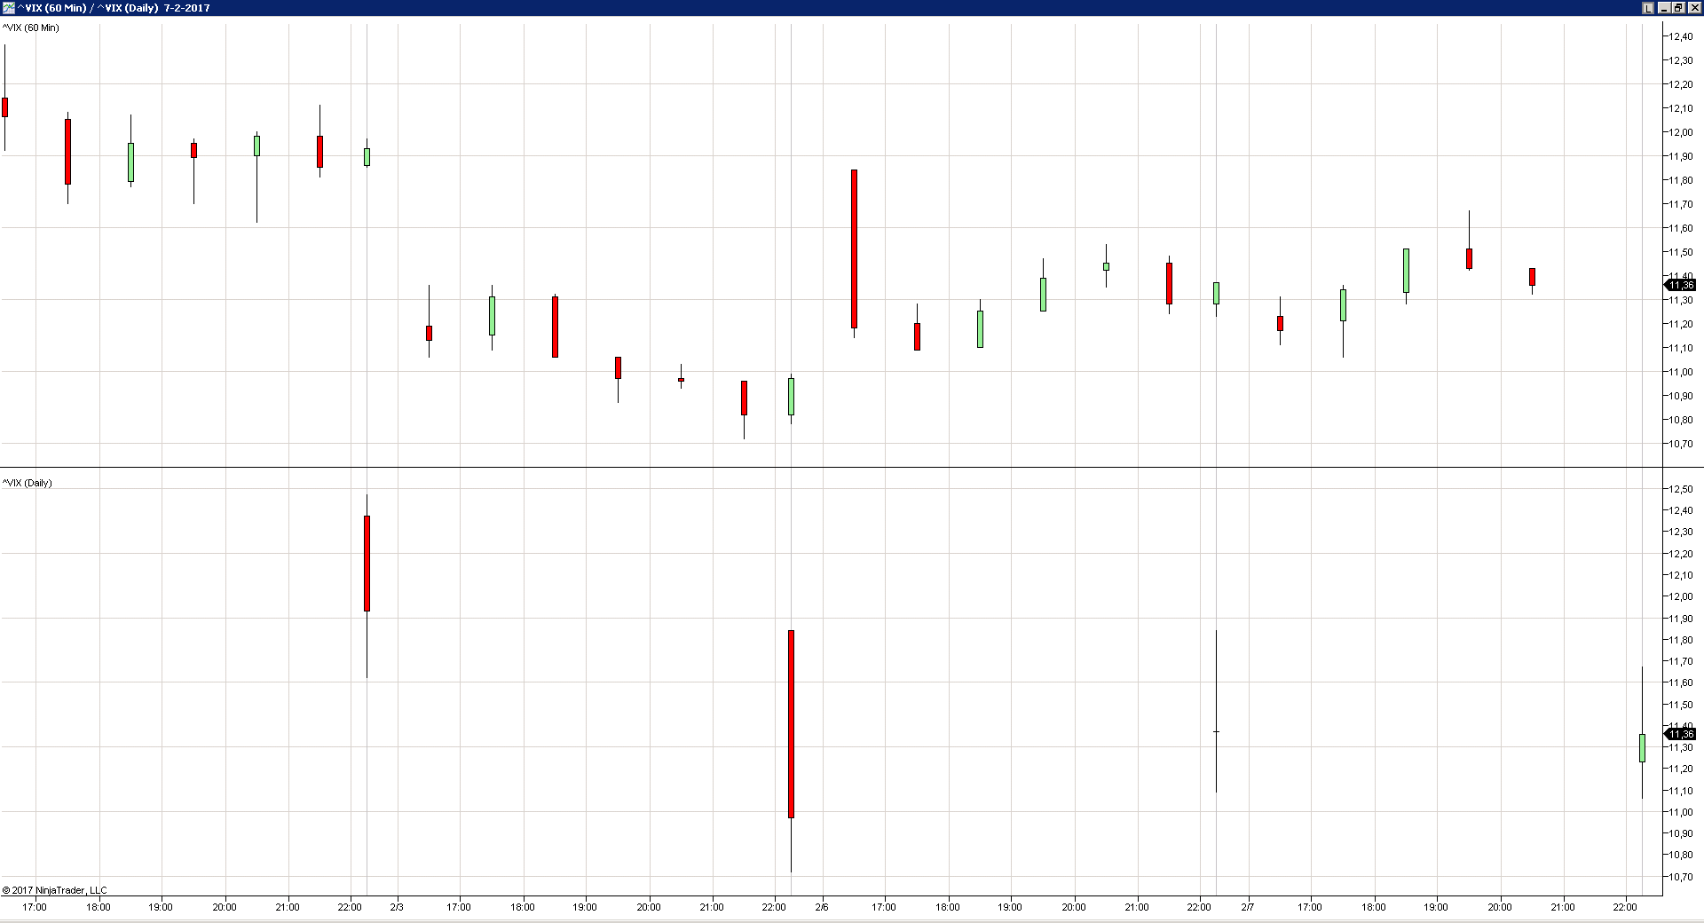
Task: Minimize the VIX chart window
Action: coord(1663,8)
